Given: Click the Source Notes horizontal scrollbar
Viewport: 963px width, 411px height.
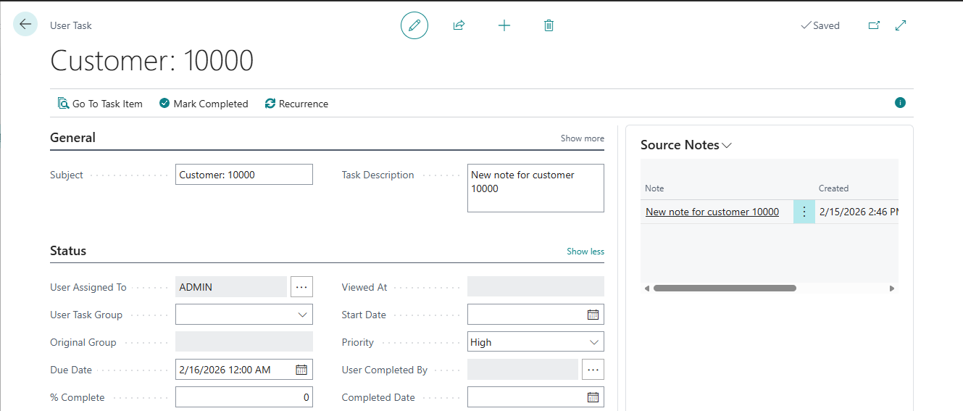Looking at the screenshot, I should (x=725, y=288).
